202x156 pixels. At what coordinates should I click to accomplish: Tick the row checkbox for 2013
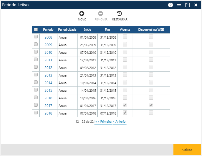[36, 75]
